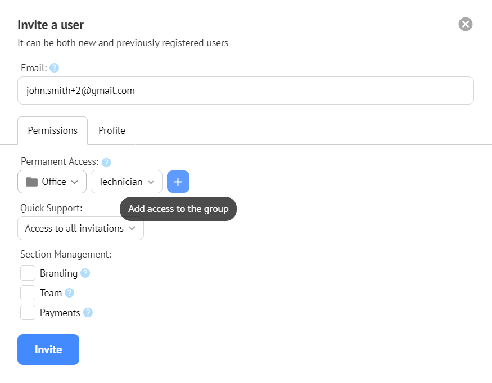Click the Technician dropdown chevron arrow
This screenshot has height=383, width=492.
(151, 182)
